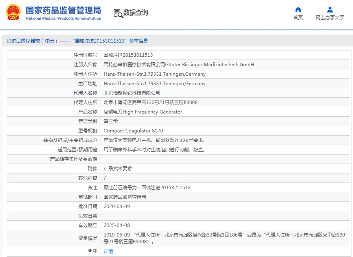Open the 数据查询 search icon

pyautogui.click(x=118, y=13)
